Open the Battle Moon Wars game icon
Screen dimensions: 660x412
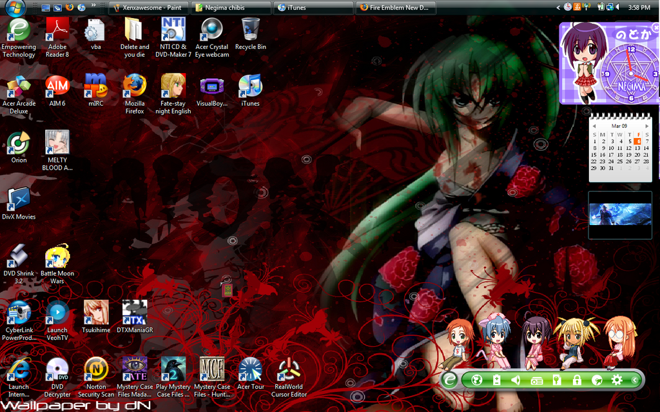pos(57,257)
